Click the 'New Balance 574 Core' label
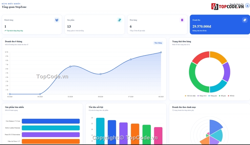This screenshot has height=145, width=250. [13, 121]
